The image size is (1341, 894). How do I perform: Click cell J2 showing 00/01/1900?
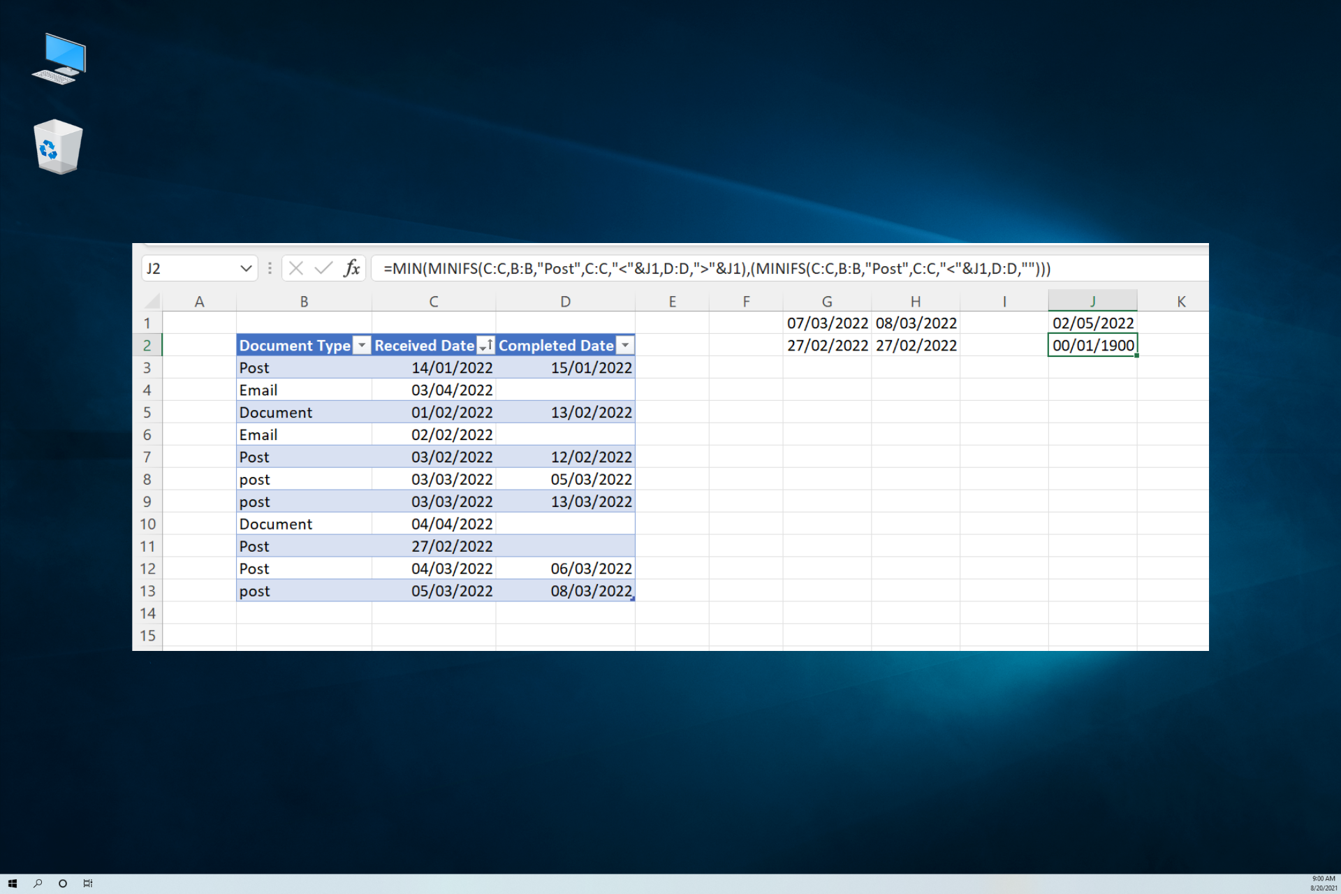[x=1093, y=345]
